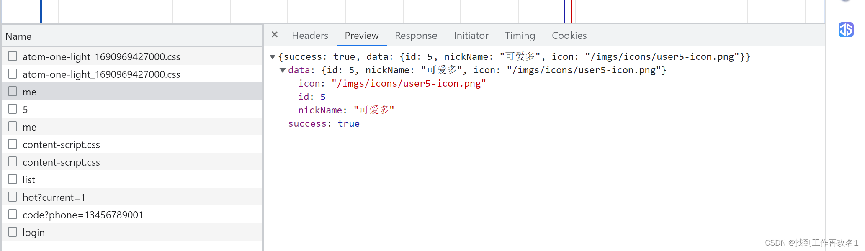Viewport: 865px width, 251px height.
Task: Select the login request
Action: [132, 232]
